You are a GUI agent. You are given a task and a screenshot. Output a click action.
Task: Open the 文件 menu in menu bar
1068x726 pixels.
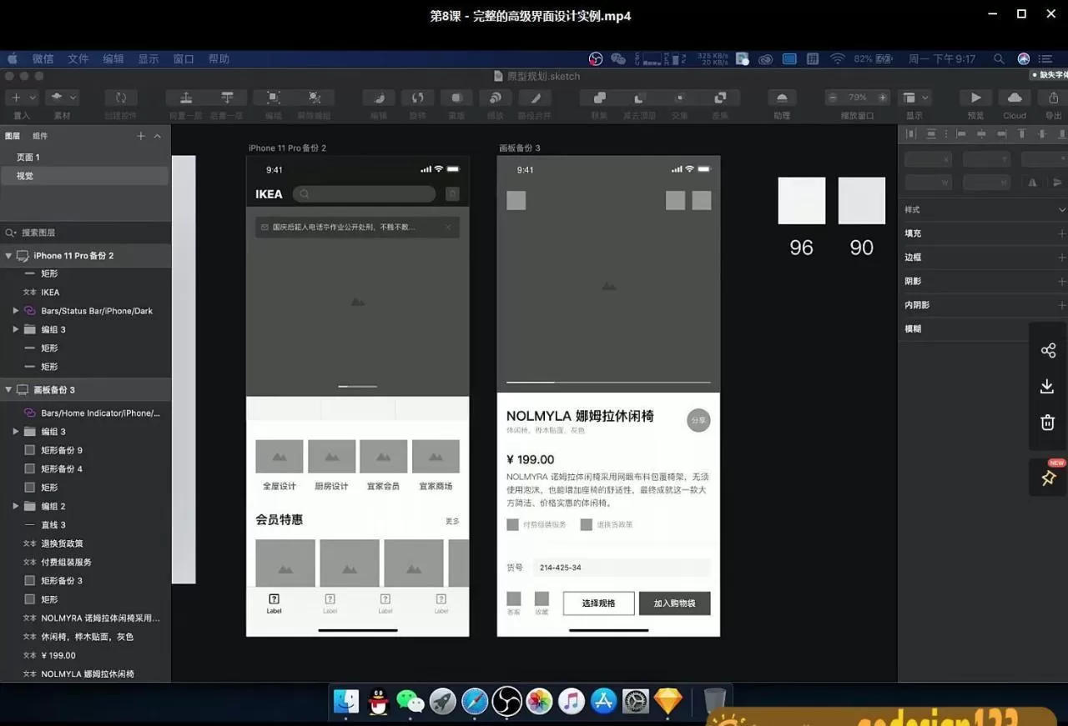coord(78,59)
